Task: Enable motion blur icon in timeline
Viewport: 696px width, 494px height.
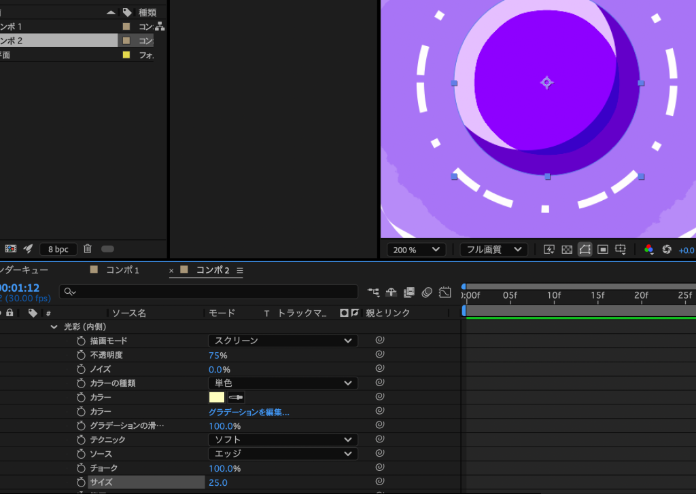Action: (427, 292)
